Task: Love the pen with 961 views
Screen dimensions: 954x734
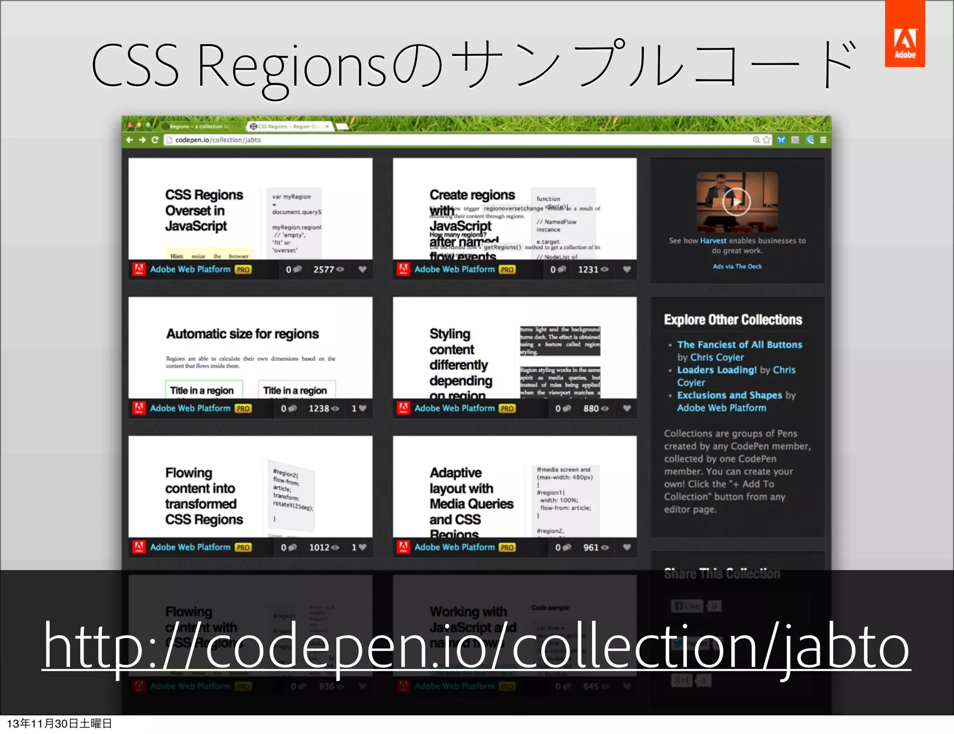Action: click(x=627, y=547)
